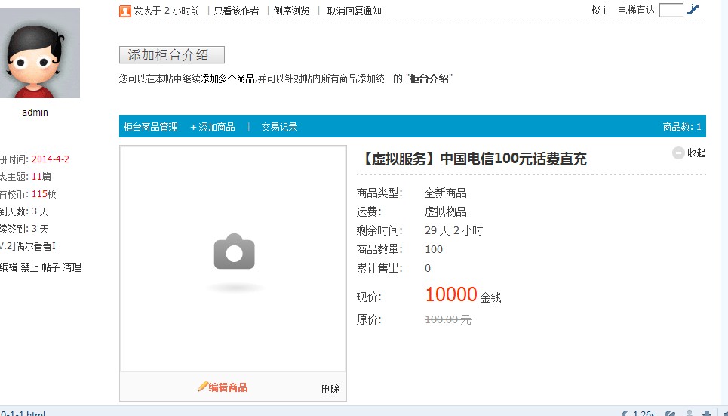Click 删除 below the product image
The height and width of the screenshot is (416, 728).
pos(330,389)
